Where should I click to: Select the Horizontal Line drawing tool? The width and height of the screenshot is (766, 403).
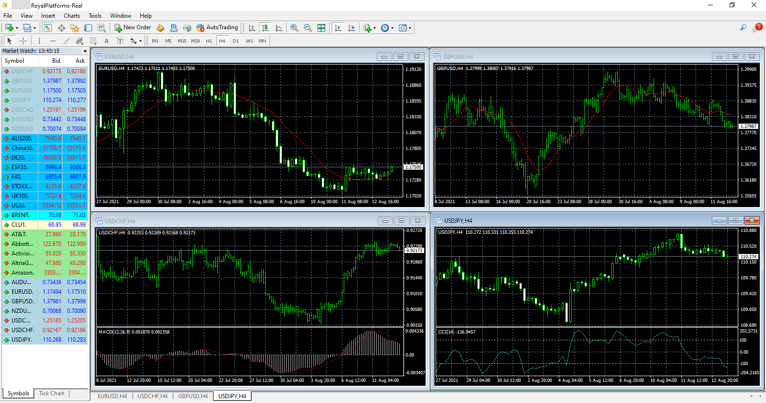[53, 41]
